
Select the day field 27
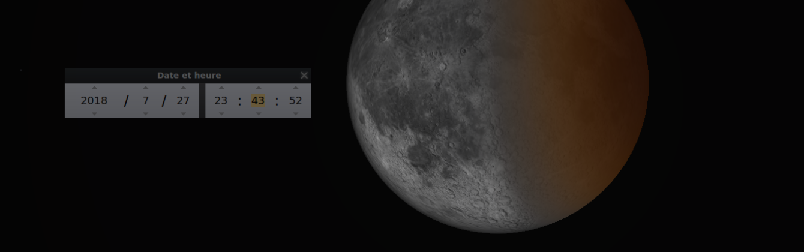click(183, 101)
